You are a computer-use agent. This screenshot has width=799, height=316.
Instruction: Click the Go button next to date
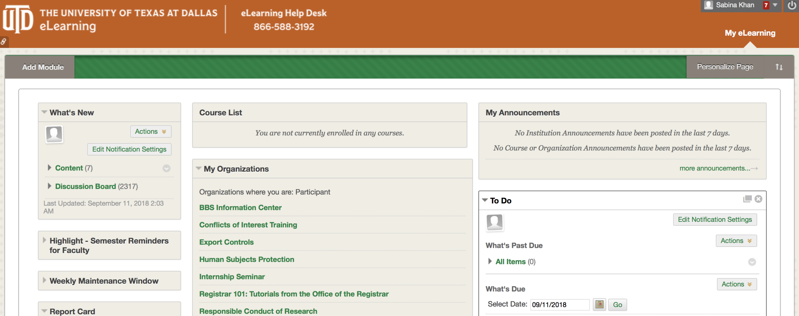(617, 305)
